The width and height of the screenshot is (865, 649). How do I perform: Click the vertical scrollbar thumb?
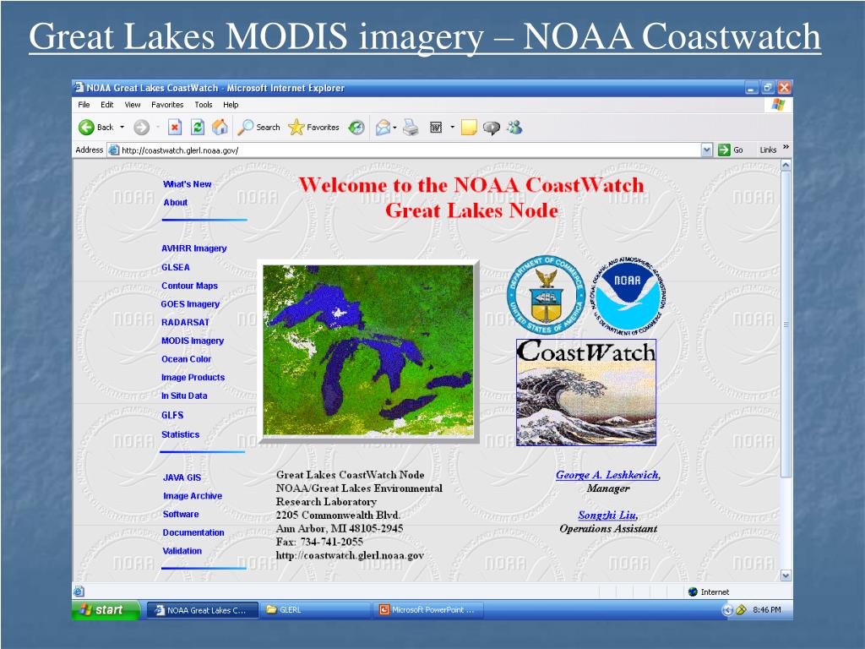(x=786, y=324)
